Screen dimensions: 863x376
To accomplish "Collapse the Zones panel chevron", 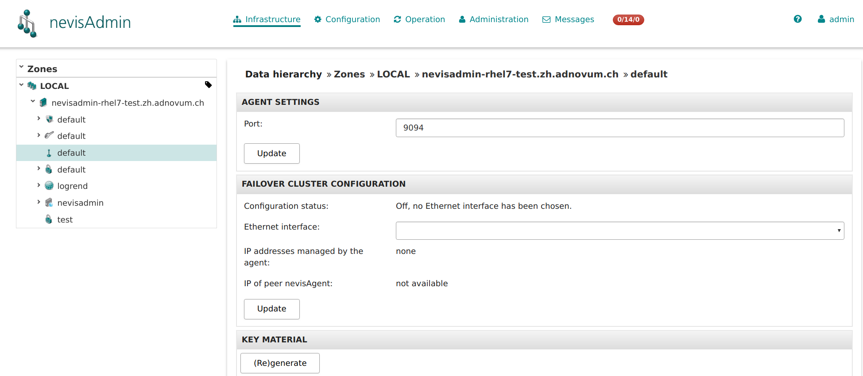I will click(x=21, y=67).
